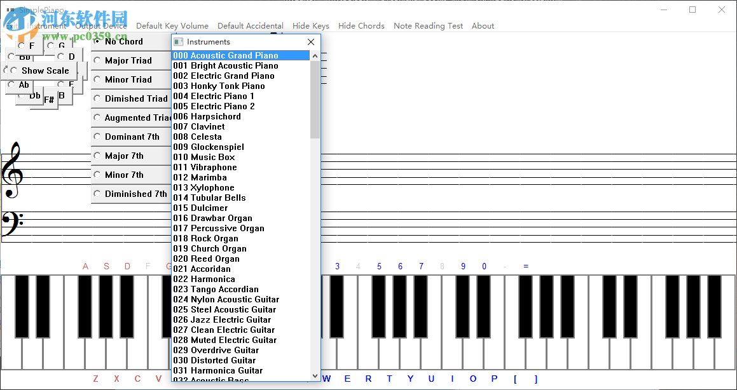This screenshot has height=390, width=737.
Task: Click Hide Chords in the menu bar
Action: (x=361, y=26)
